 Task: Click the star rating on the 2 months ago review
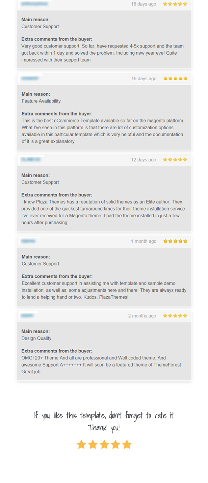tap(175, 316)
